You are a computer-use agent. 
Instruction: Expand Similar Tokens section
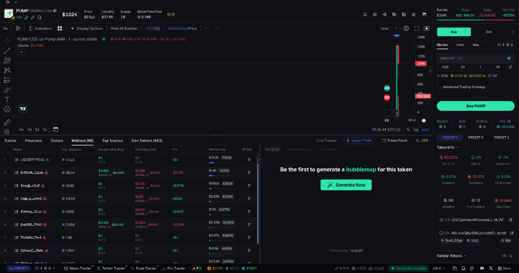tap(452, 256)
